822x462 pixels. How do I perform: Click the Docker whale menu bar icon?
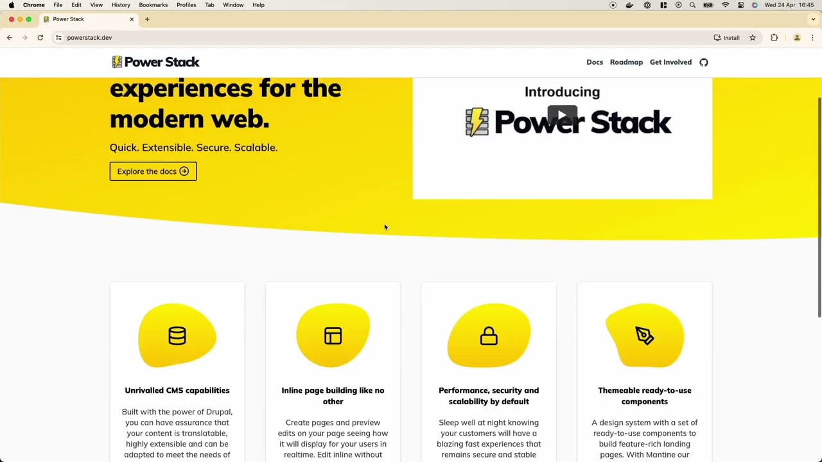(629, 5)
